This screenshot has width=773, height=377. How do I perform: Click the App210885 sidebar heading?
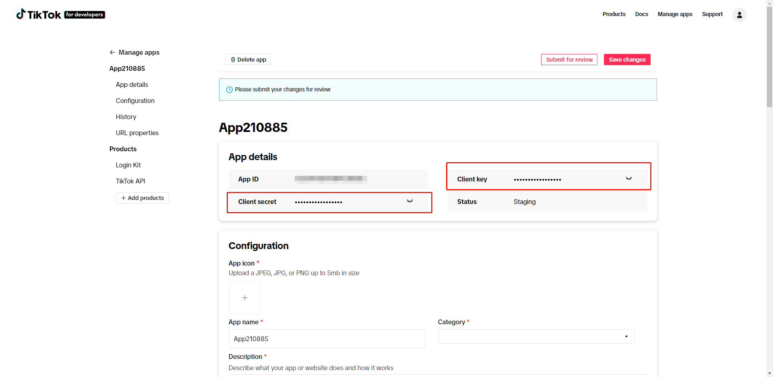pyautogui.click(x=127, y=68)
